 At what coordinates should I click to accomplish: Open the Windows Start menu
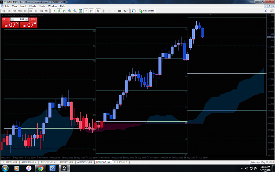click(x=5, y=168)
